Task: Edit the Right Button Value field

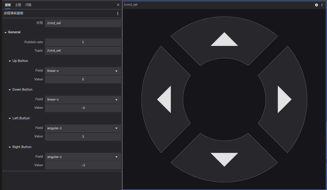Action: [x=83, y=166]
